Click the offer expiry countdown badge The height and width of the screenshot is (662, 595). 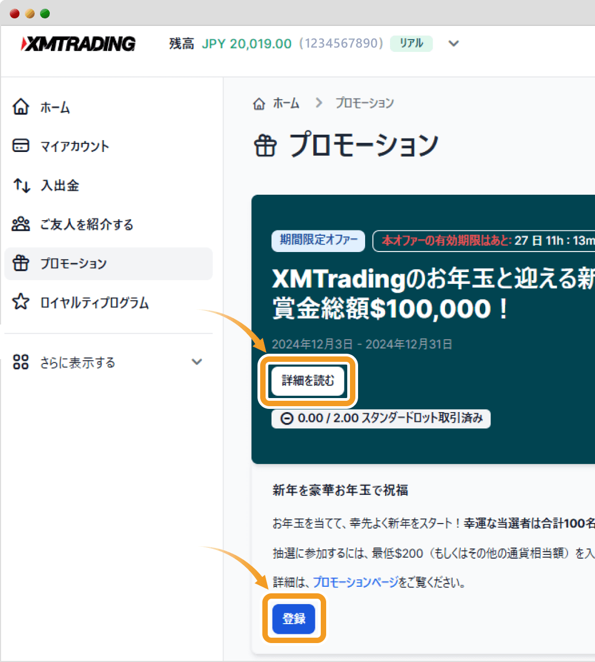coord(485,241)
